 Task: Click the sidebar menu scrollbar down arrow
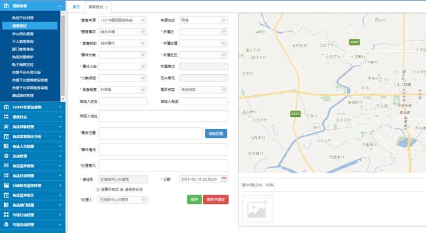[63, 99]
